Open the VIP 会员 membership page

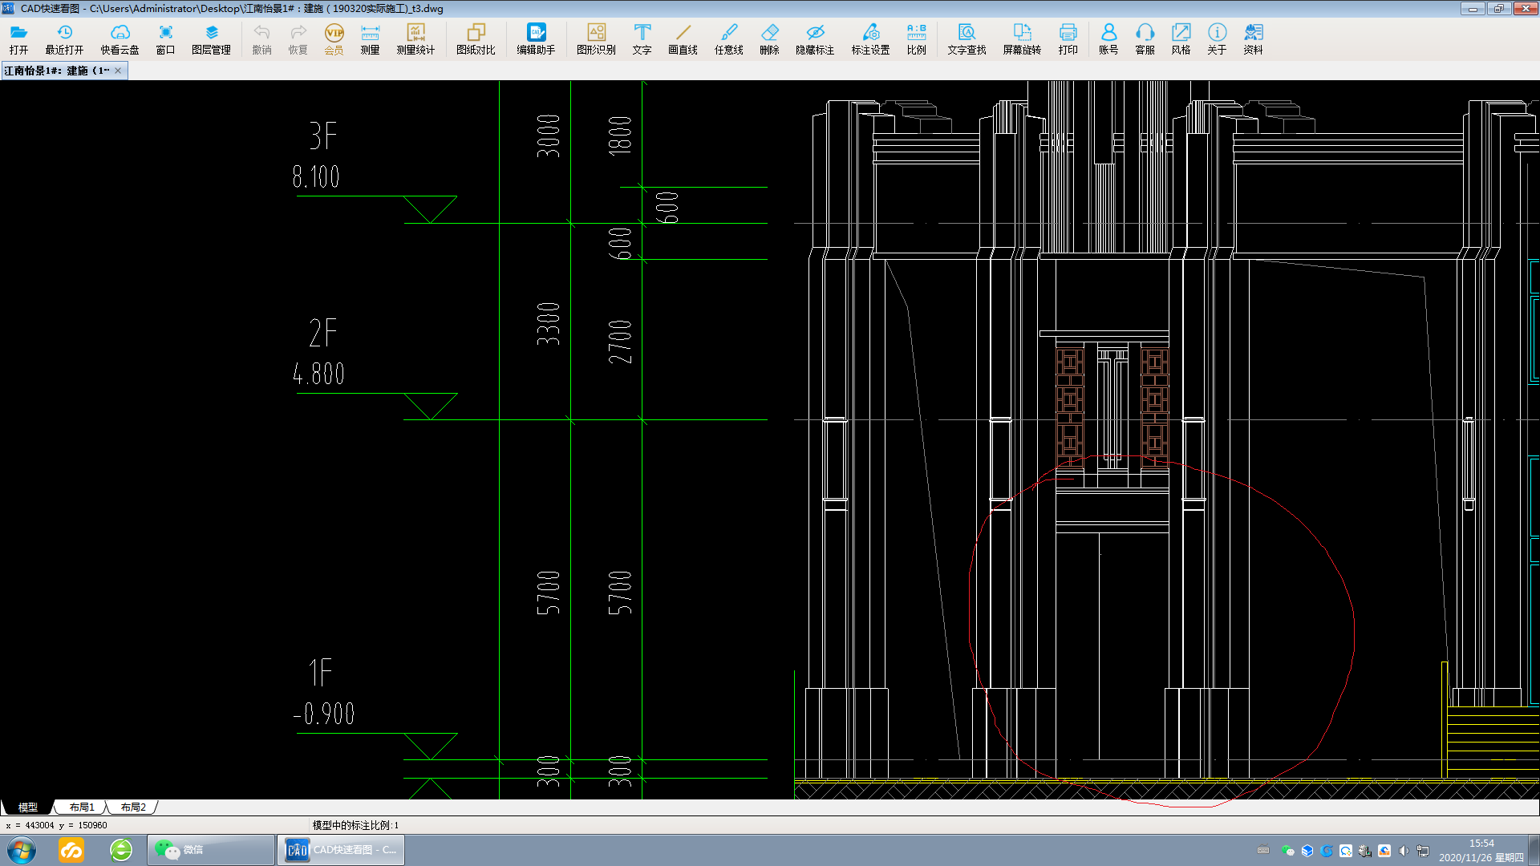click(334, 39)
